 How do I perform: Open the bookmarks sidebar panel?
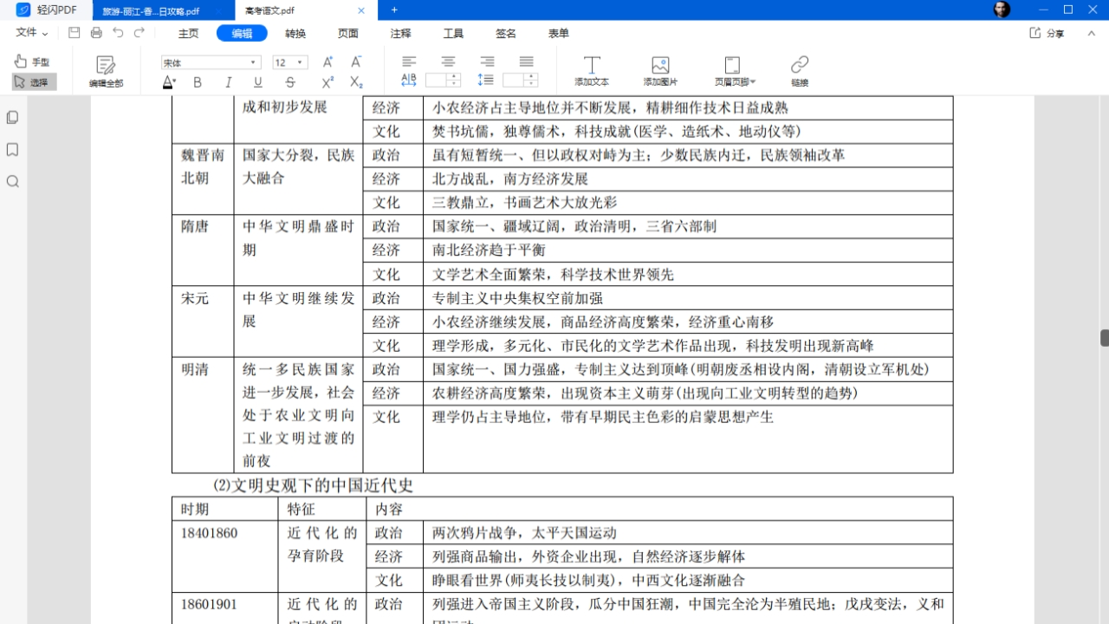pyautogui.click(x=12, y=150)
